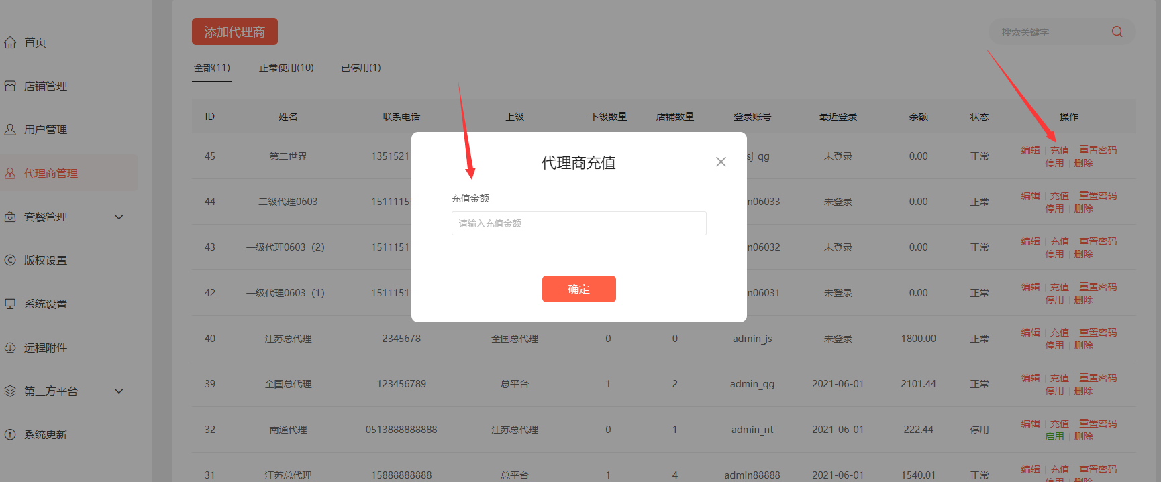Click the system settings monitor icon

point(10,304)
